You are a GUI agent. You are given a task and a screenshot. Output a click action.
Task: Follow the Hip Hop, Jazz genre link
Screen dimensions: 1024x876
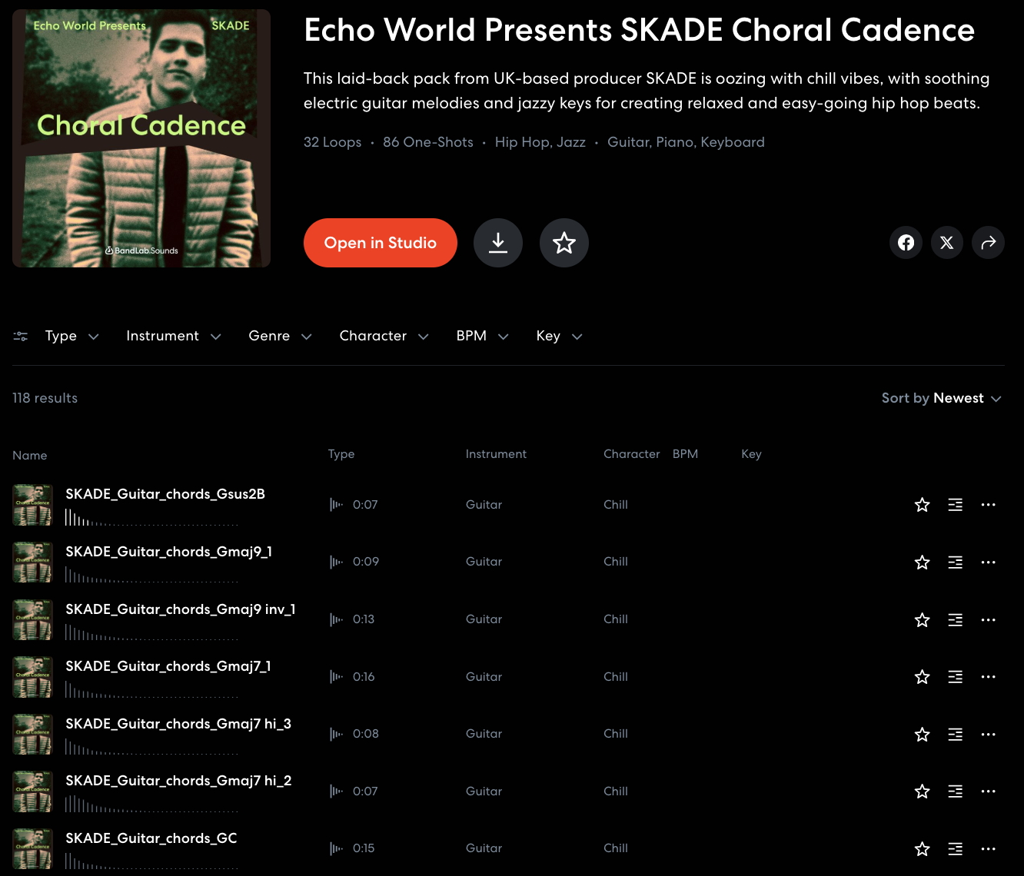click(x=540, y=142)
